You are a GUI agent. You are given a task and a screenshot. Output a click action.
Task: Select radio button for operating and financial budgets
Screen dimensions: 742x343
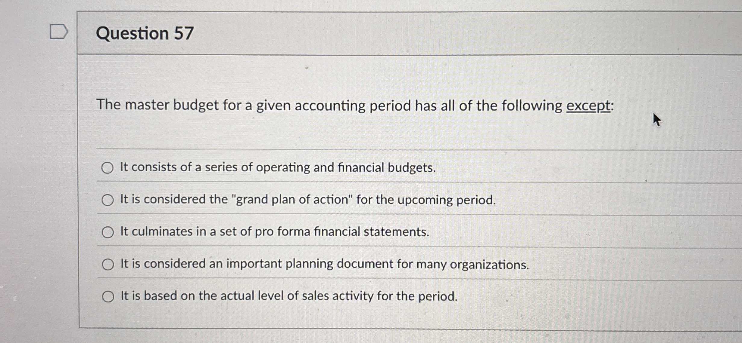[108, 169]
